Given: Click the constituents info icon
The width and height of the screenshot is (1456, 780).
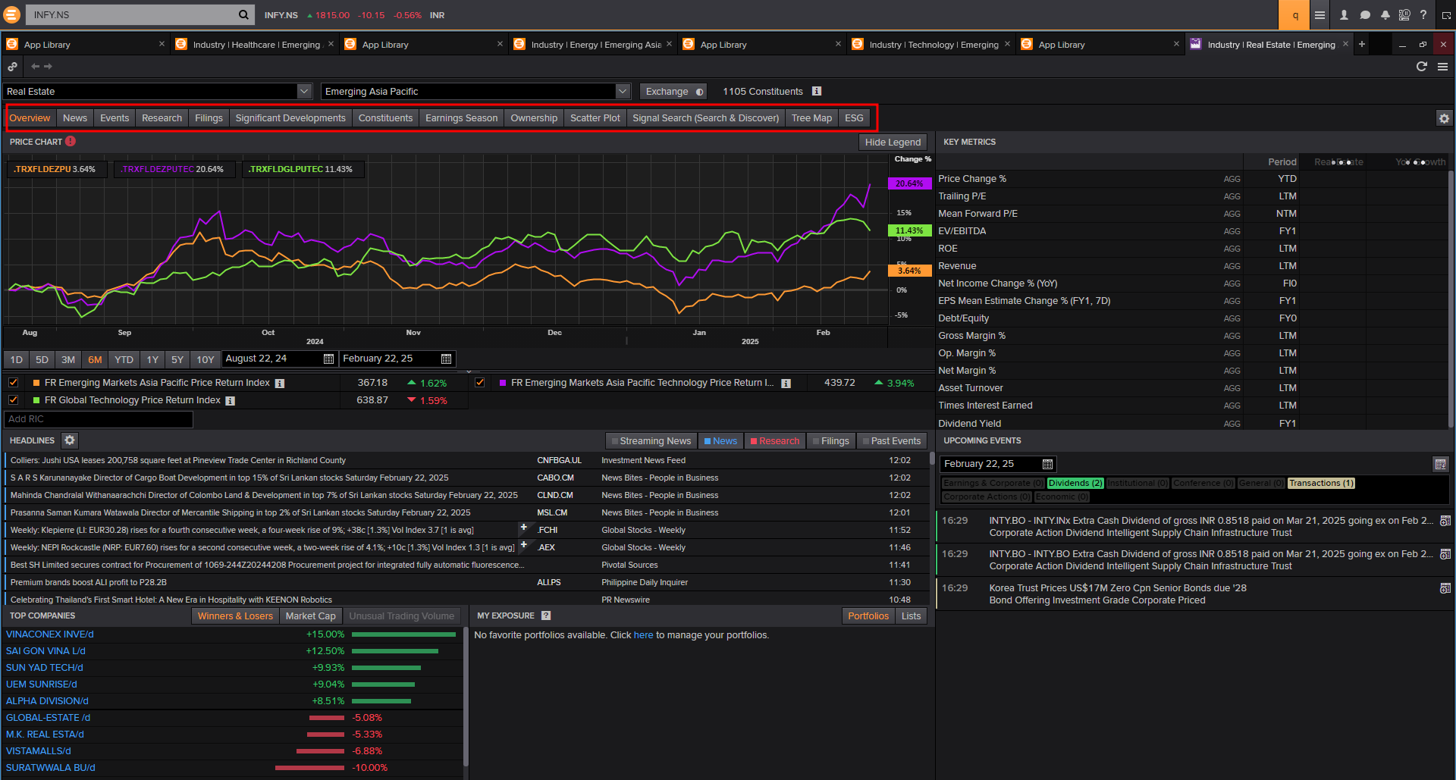Looking at the screenshot, I should pos(817,92).
